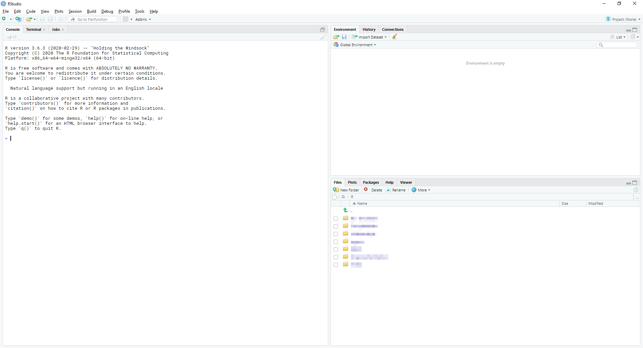Click the Create a project icon
The height and width of the screenshot is (348, 643).
(x=18, y=19)
